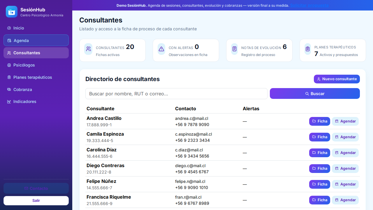Open Ficha for Felipe Núñez

[320, 184]
